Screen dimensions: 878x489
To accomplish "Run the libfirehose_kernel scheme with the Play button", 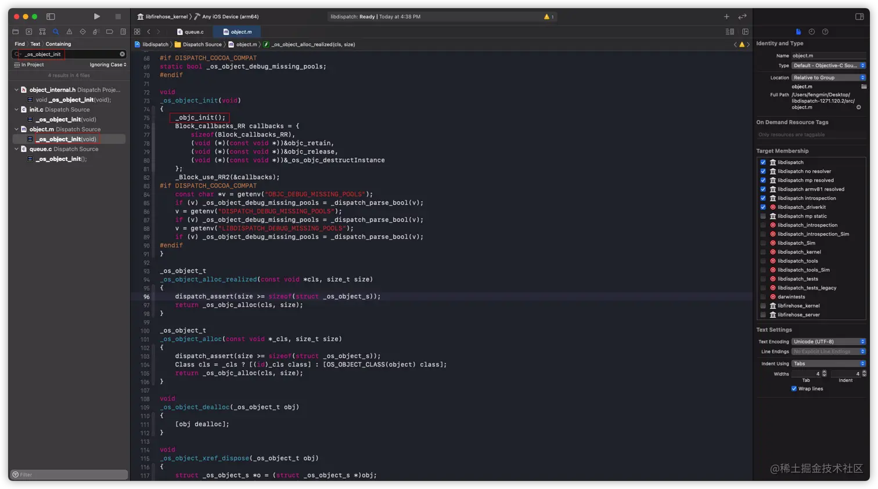I will 97,16.
